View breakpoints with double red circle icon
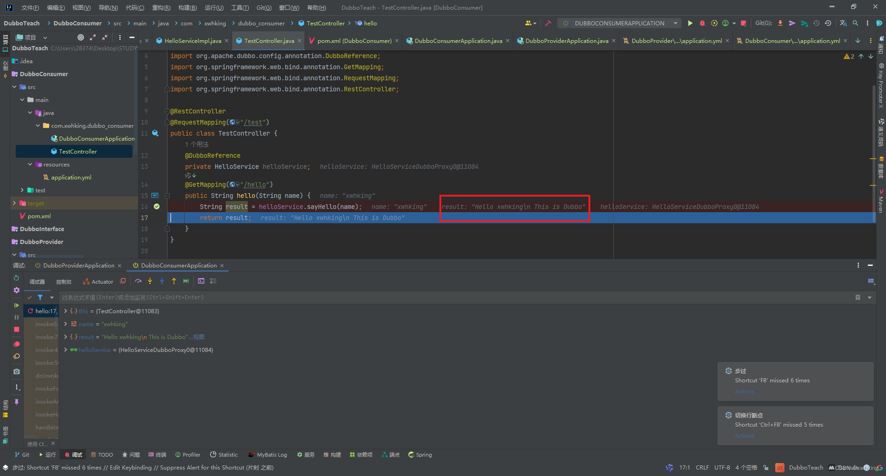Image resolution: width=886 pixels, height=476 pixels. [x=17, y=344]
